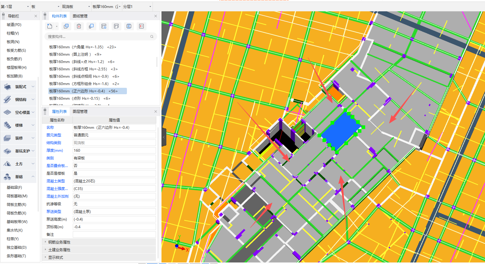Image resolution: width=485 pixels, height=264 pixels.
Task: Click the blue text-lines icon in the component toolbar
Action: click(x=129, y=26)
